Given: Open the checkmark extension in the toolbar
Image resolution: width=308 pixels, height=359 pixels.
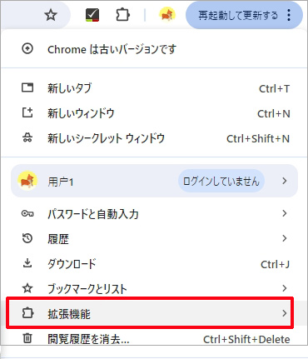Looking at the screenshot, I should pyautogui.click(x=92, y=15).
